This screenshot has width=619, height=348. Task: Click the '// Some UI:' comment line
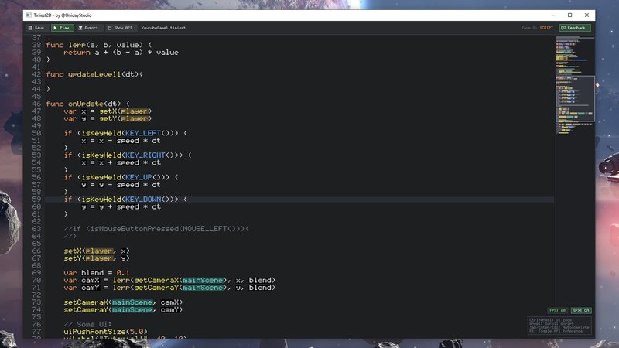(x=87, y=325)
